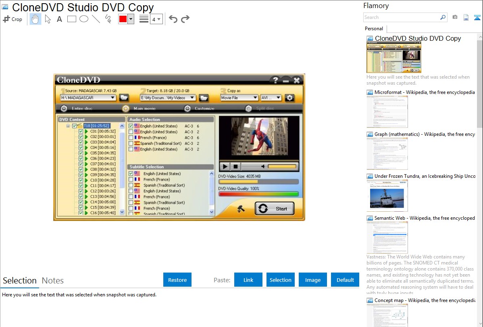Choose the arrow pointer tool
The height and width of the screenshot is (327, 483).
[48, 19]
